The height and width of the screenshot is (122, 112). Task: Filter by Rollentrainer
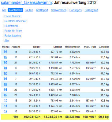(11, 26)
